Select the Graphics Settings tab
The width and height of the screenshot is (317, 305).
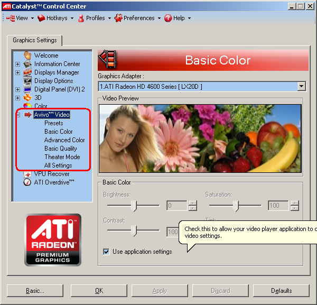coord(34,40)
